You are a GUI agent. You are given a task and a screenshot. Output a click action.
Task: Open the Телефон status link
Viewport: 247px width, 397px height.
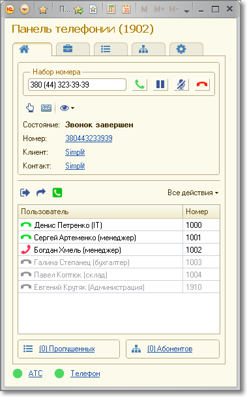[x=85, y=373]
